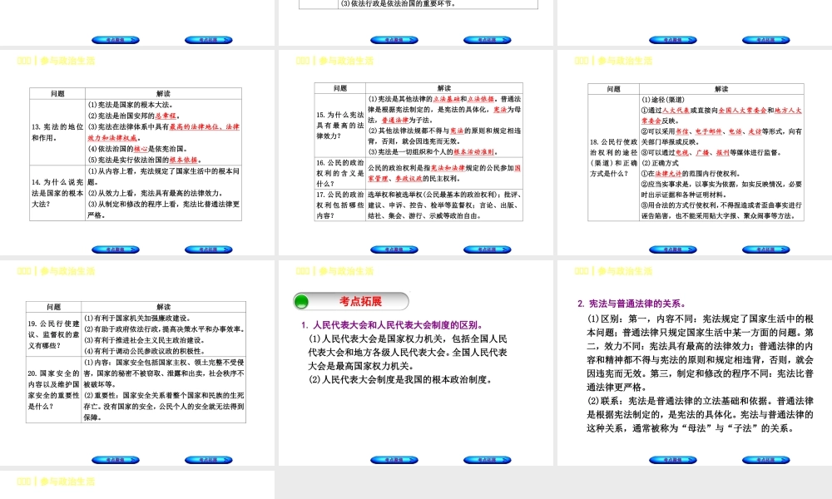Viewport: 832px width, 499px height.
Task: Select slide with question 18 公民行使政治权利的途径
Action: [695, 152]
